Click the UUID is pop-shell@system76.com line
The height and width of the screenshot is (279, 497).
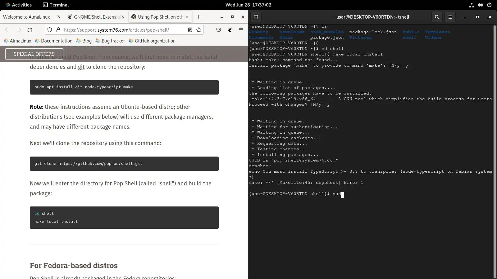click(x=293, y=161)
